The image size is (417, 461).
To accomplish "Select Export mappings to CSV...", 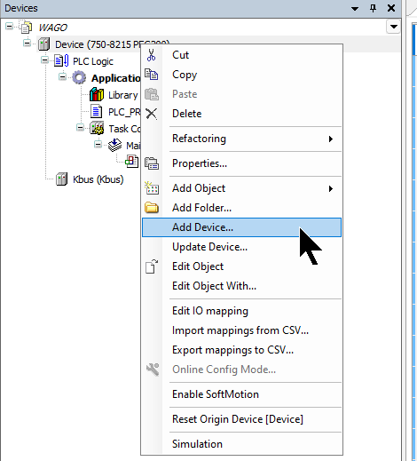I will 241,350.
